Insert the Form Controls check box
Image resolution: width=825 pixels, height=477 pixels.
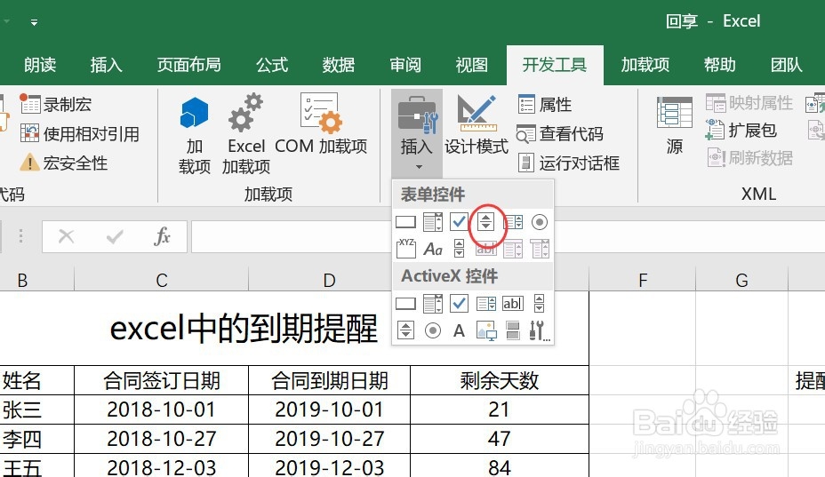coord(459,222)
